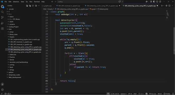Click the New File icon in Explorer header
The height and width of the screenshot is (95, 175).
(x=27, y=6)
